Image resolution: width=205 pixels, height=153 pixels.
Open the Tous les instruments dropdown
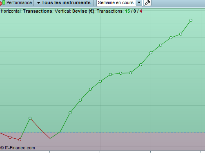(x=64, y=2)
